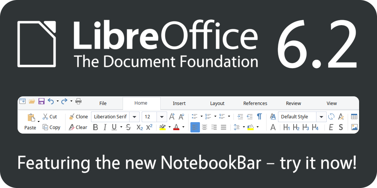Click the Clone formatting button
Image resolution: width=377 pixels, height=188 pixels.
click(78, 117)
